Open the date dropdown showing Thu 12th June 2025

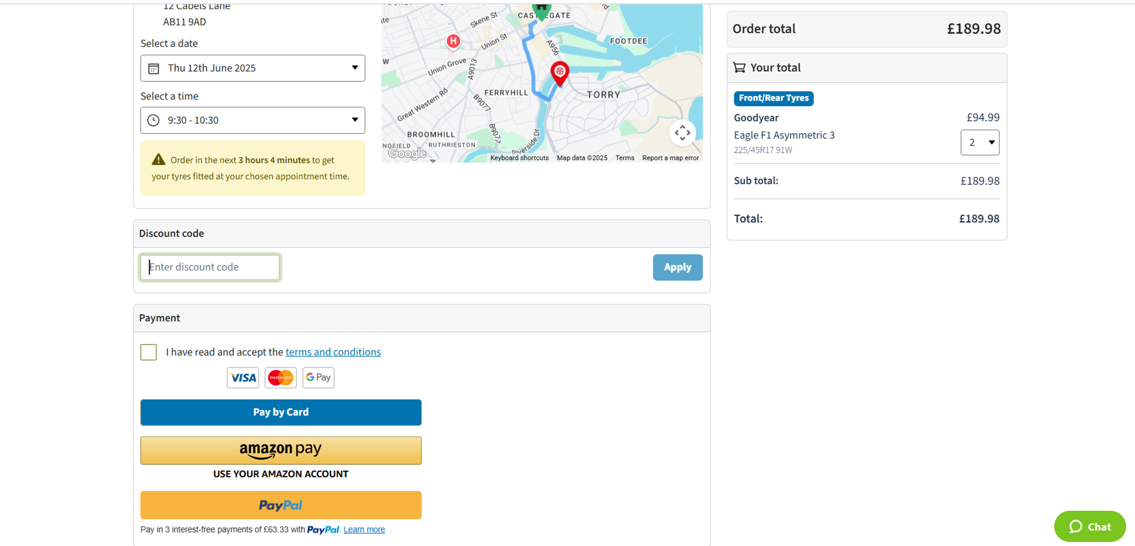(252, 68)
